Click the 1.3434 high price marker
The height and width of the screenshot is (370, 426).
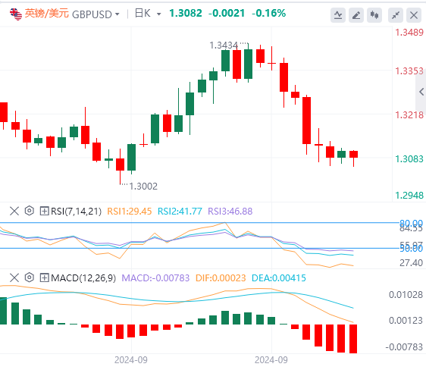point(224,45)
